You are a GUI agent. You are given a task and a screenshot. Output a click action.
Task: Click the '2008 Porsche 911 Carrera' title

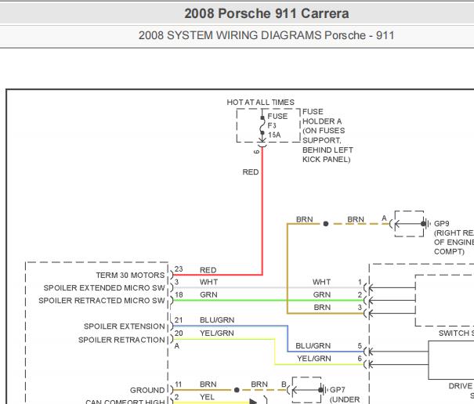pos(266,13)
